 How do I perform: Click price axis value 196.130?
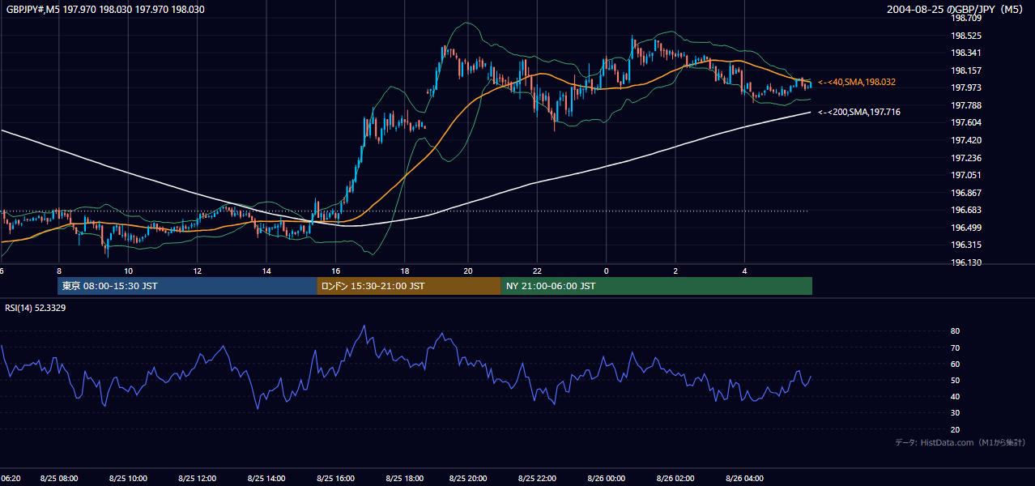(966, 262)
